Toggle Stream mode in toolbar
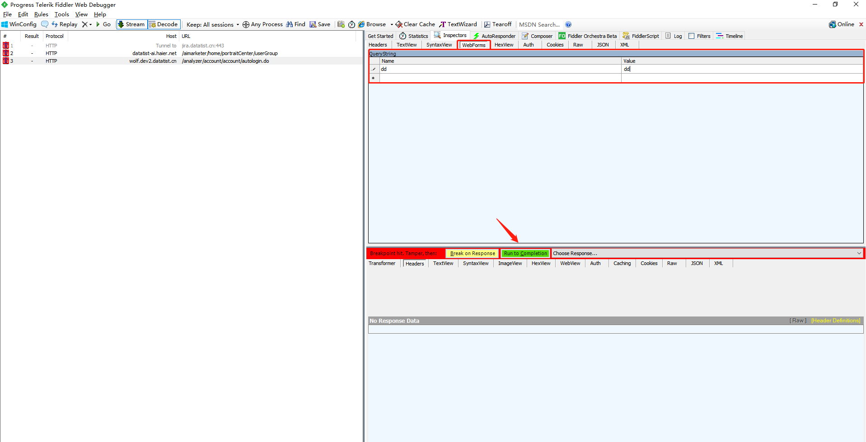The width and height of the screenshot is (866, 442). point(131,24)
